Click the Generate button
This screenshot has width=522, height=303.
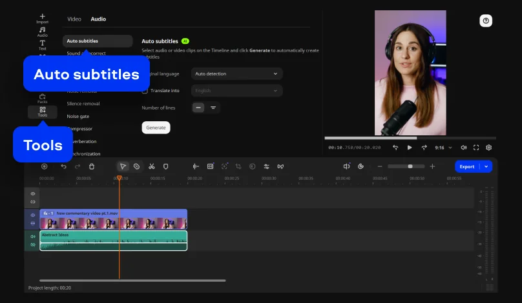(x=156, y=128)
